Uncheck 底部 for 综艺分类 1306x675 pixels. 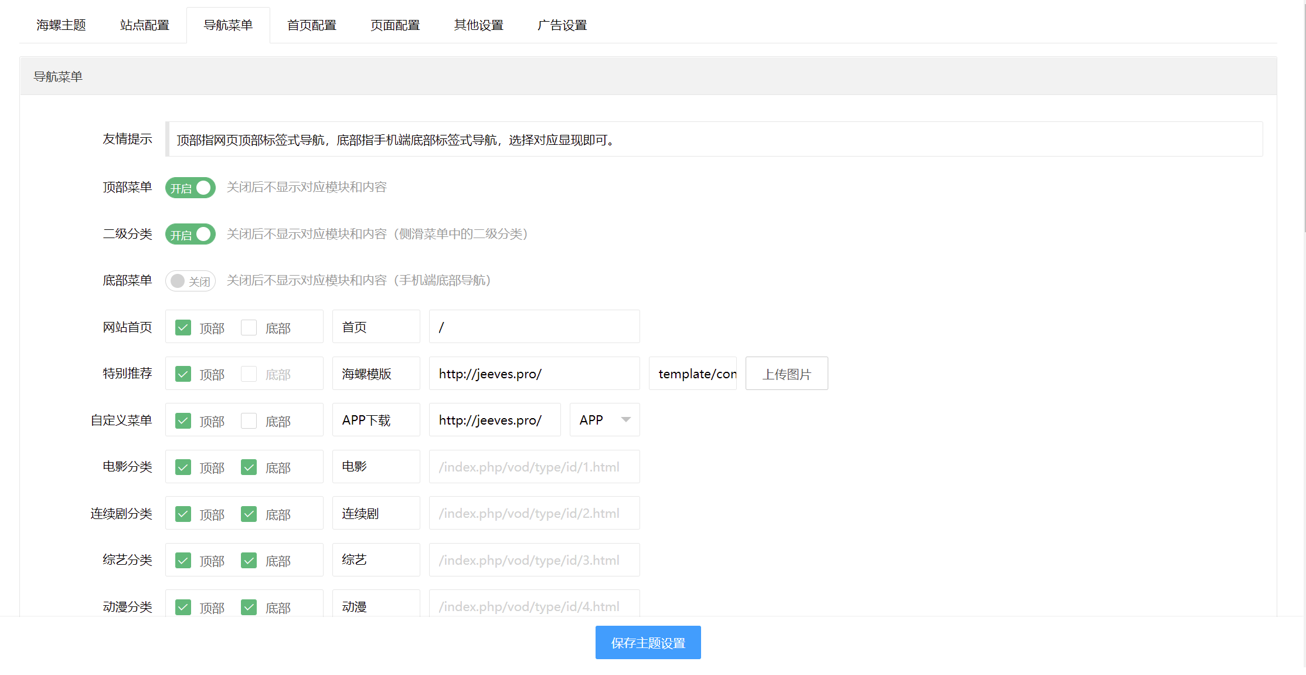249,560
